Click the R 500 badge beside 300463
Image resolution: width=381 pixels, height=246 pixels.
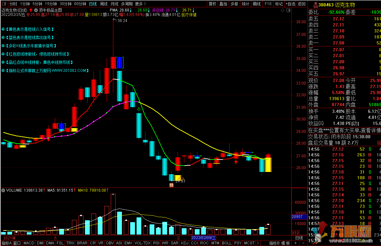[316, 5]
